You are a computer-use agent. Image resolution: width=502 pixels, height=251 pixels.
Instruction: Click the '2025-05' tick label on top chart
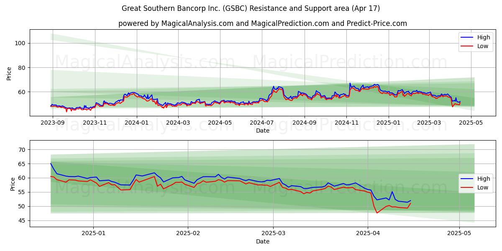click(471, 123)
